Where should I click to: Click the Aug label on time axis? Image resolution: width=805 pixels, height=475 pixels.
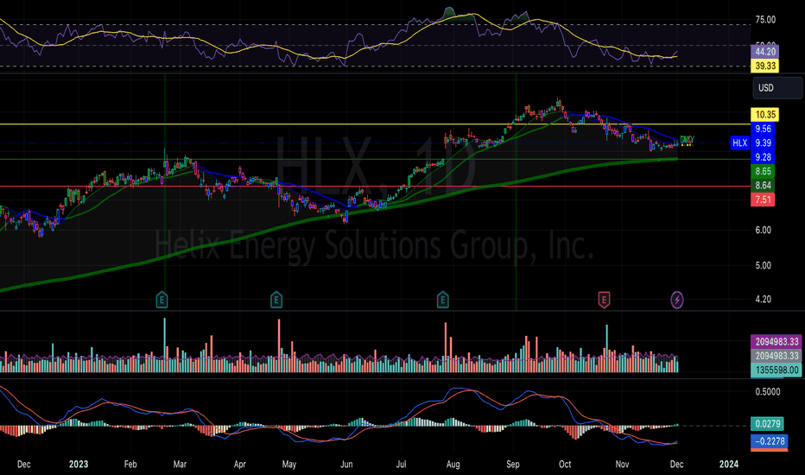(453, 464)
